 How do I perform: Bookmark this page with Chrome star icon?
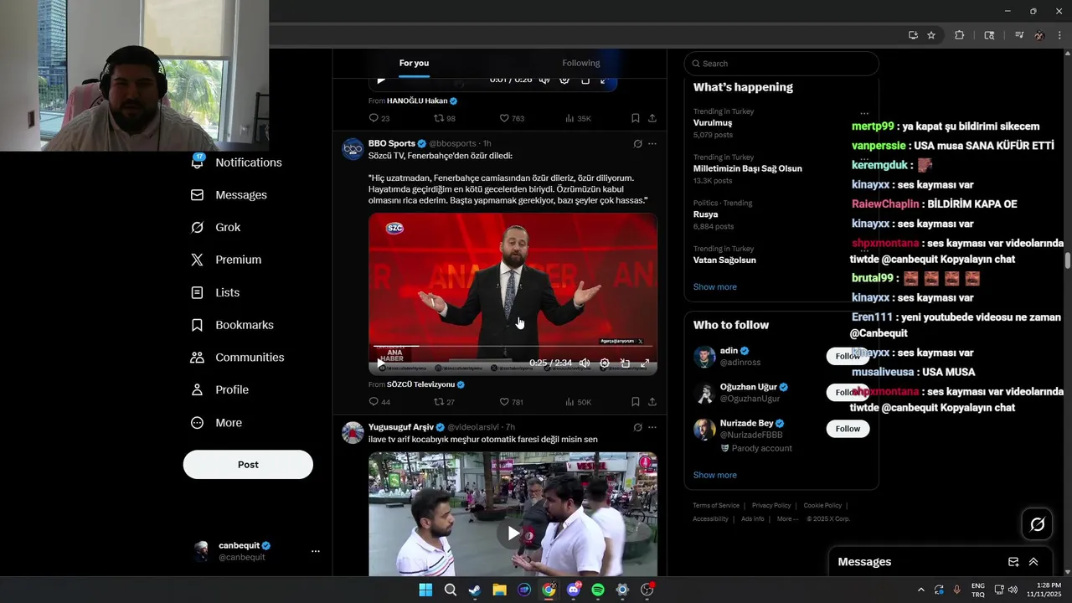931,35
